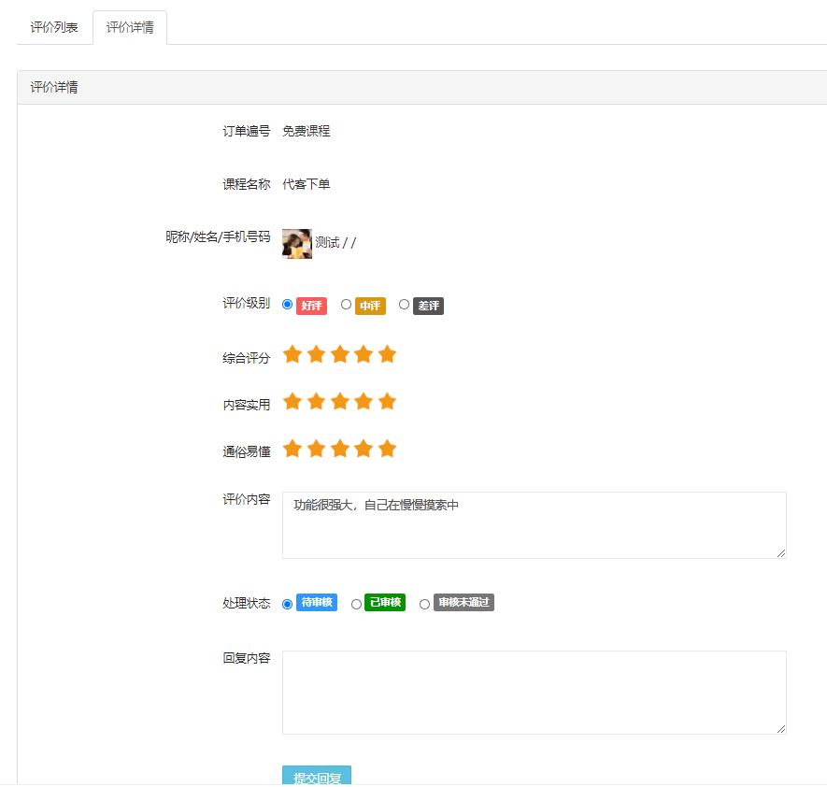The image size is (827, 787).
Task: Click the second star of 通俗易懂
Action: [316, 449]
